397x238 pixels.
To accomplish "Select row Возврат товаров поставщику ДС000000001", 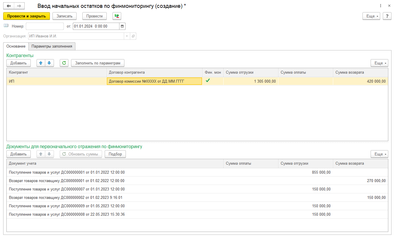I will pyautogui.click(x=197, y=181).
